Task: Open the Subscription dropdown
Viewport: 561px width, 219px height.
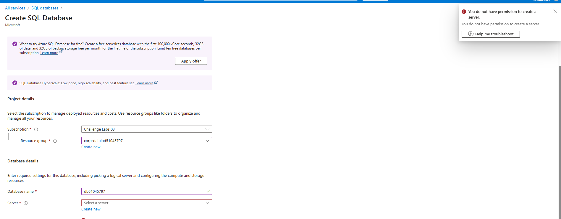Action: (x=146, y=129)
